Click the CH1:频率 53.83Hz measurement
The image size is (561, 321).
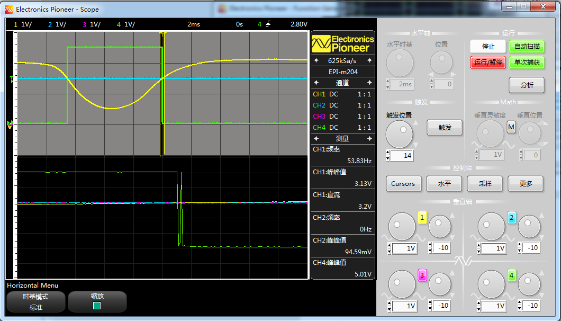tap(343, 155)
